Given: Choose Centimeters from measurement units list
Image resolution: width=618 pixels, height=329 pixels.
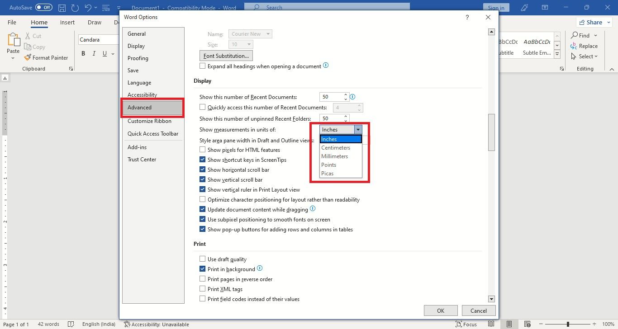Looking at the screenshot, I should (x=341, y=148).
